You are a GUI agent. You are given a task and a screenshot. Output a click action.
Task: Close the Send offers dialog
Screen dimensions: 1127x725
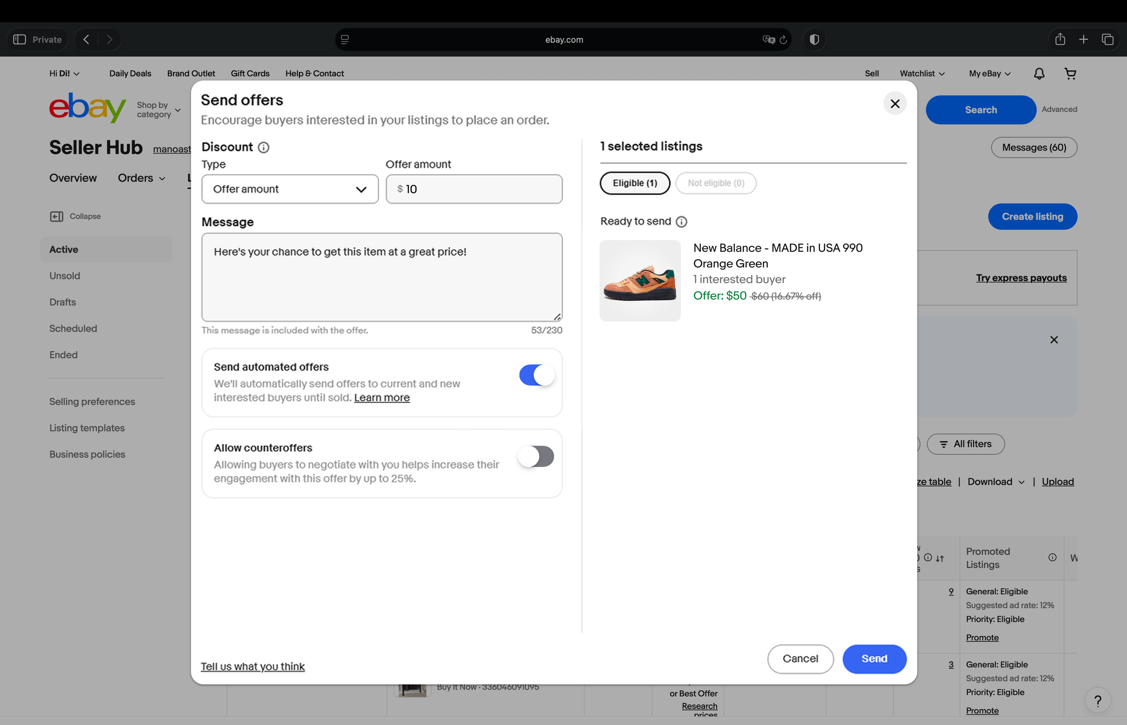[895, 104]
